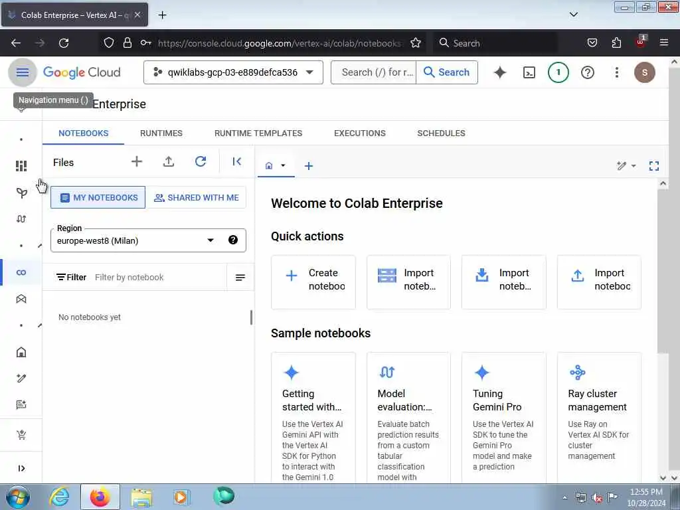Viewport: 680px width, 510px height.
Task: Open Workbench icon below Colab in sidebar
Action: tap(21, 299)
